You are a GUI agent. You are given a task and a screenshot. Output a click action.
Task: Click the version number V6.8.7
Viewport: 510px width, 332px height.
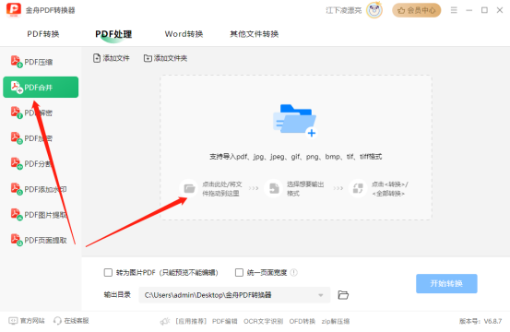click(x=492, y=321)
